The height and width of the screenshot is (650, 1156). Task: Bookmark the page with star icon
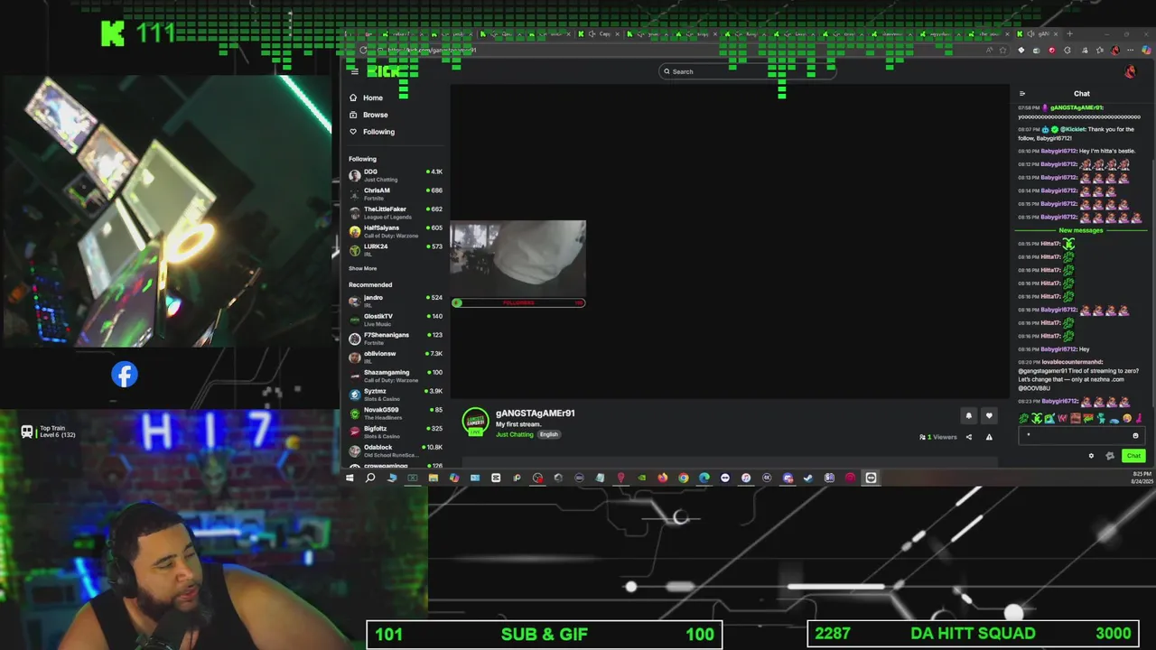(x=1001, y=51)
